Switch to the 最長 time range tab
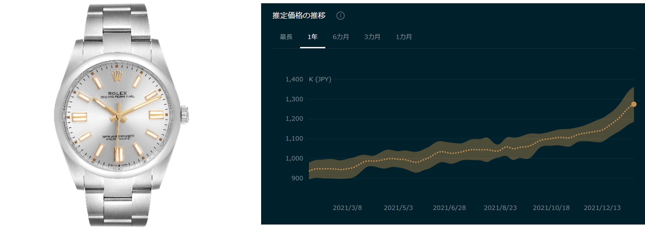The width and height of the screenshot is (645, 231). point(286,37)
